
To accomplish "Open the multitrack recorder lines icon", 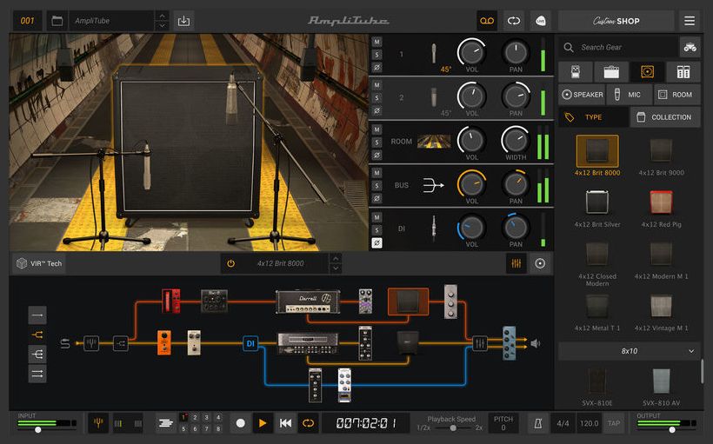I will click(166, 423).
